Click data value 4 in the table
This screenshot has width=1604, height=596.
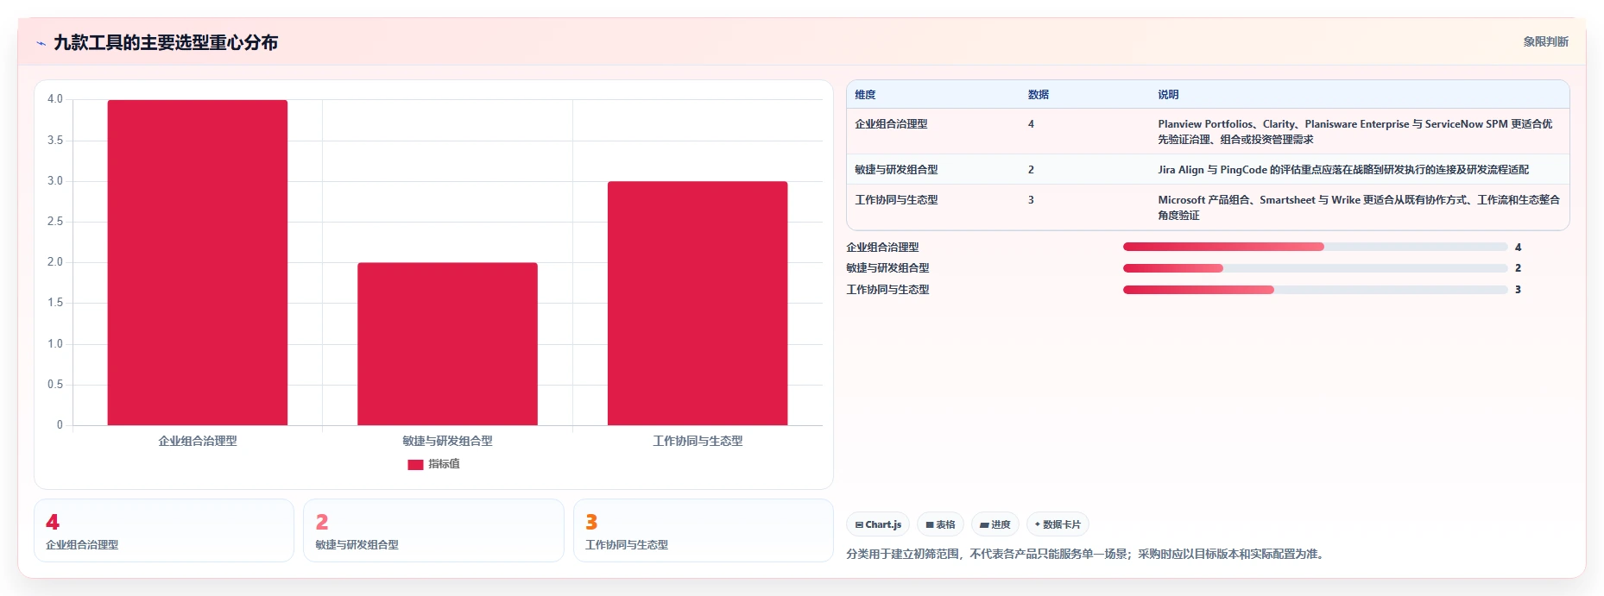pyautogui.click(x=1031, y=124)
